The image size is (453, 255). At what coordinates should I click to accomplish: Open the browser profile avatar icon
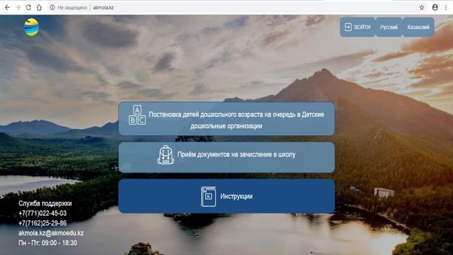pyautogui.click(x=435, y=7)
